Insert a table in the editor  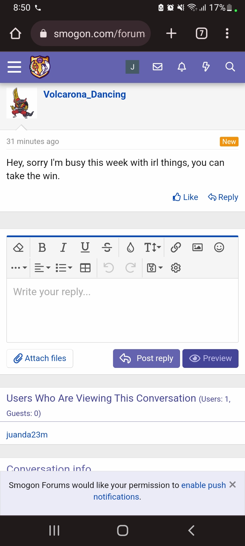pyautogui.click(x=85, y=268)
